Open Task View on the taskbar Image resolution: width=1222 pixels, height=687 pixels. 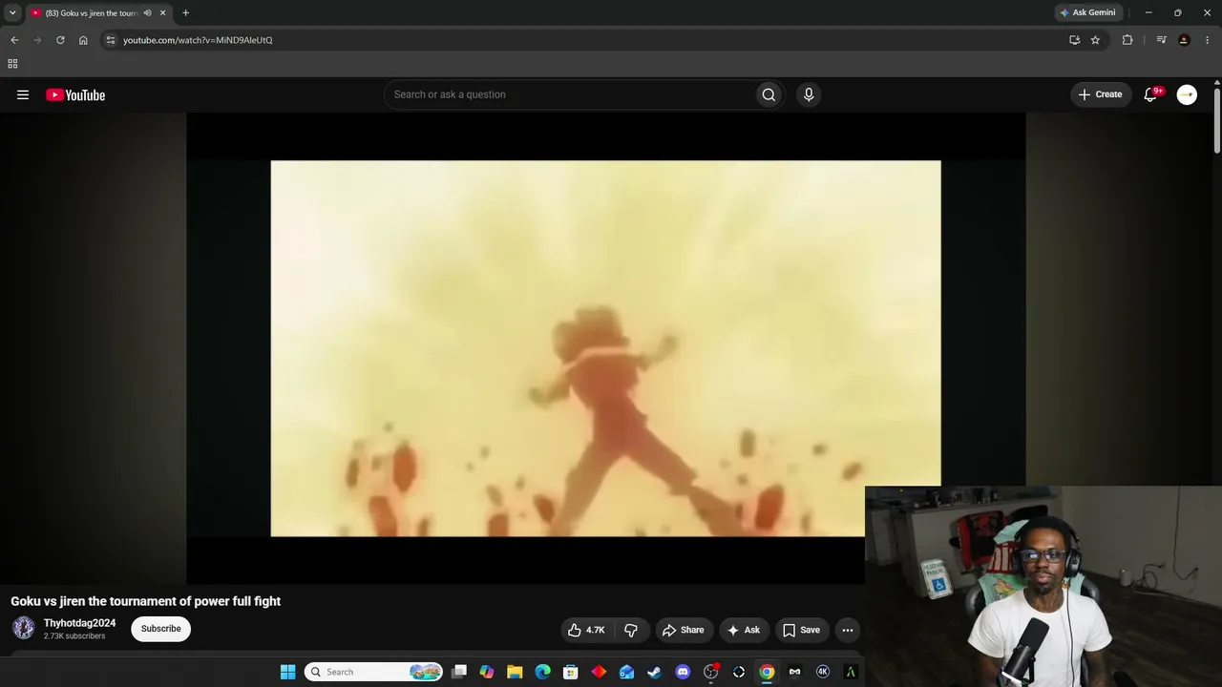459,672
